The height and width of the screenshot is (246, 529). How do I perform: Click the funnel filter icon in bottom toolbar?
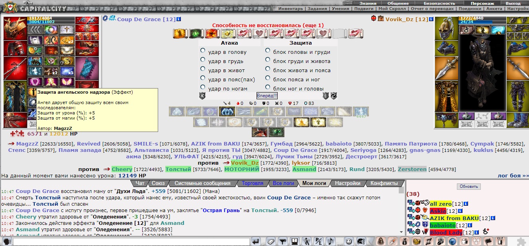[x=282, y=241]
